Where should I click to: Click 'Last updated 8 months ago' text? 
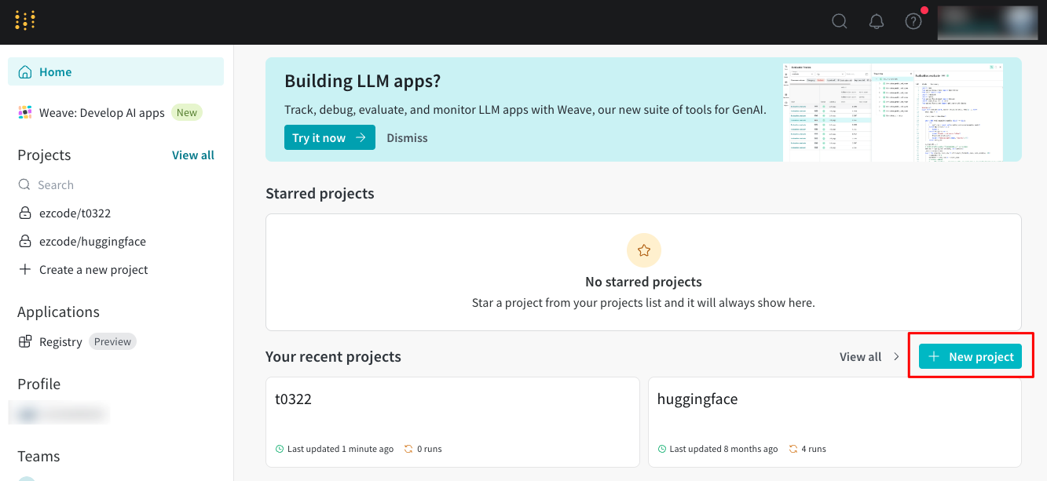coord(723,449)
